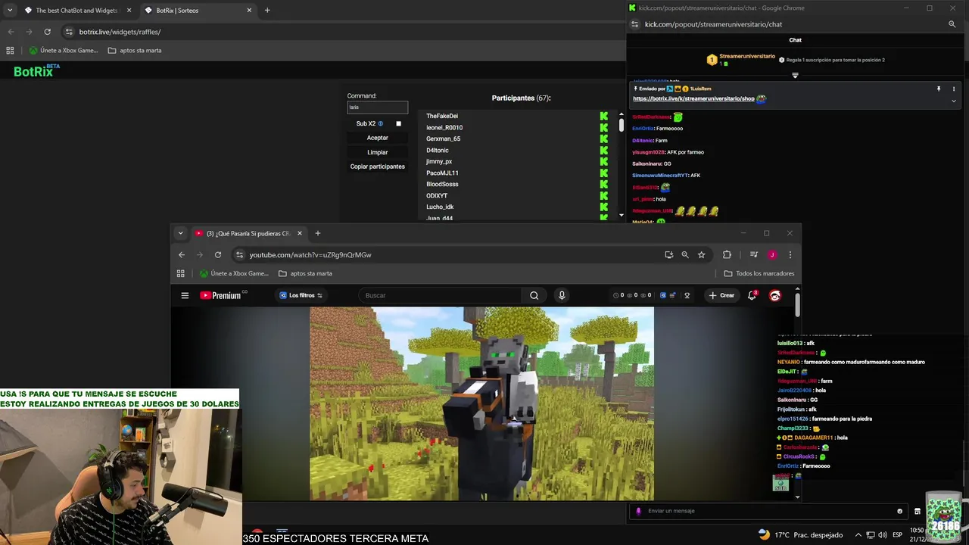The width and height of the screenshot is (969, 545).
Task: Click 'Enviar un mensaje' chat input
Action: point(768,511)
